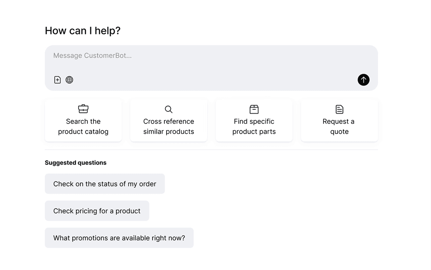Image resolution: width=431 pixels, height=270 pixels.
Task: Click the briefcase icon for catalog search
Action: pyautogui.click(x=83, y=109)
